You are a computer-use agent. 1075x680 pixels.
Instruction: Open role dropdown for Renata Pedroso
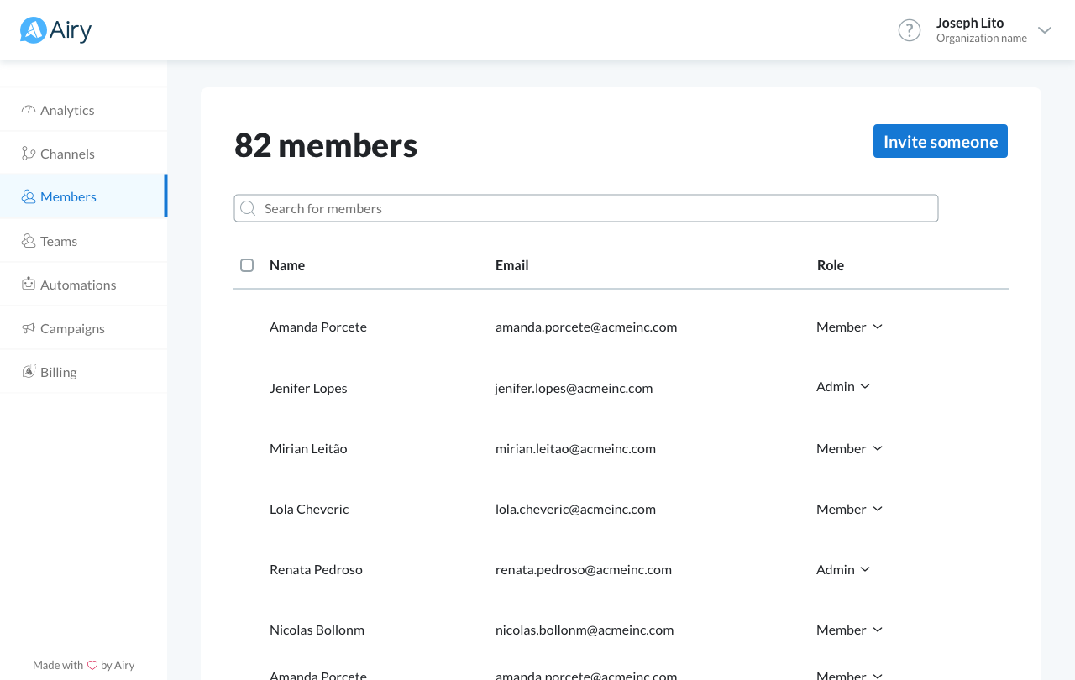[x=843, y=569]
